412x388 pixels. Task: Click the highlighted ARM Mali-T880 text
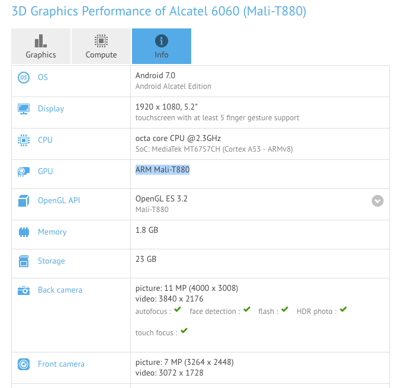pos(162,170)
